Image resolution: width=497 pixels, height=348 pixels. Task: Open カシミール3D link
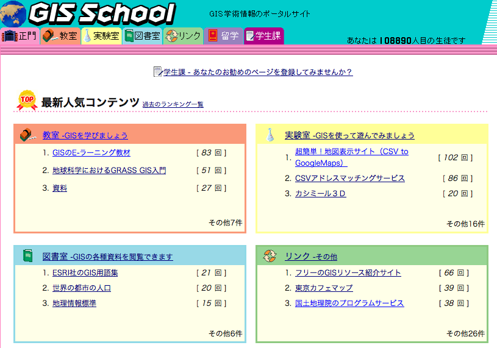coord(320,193)
